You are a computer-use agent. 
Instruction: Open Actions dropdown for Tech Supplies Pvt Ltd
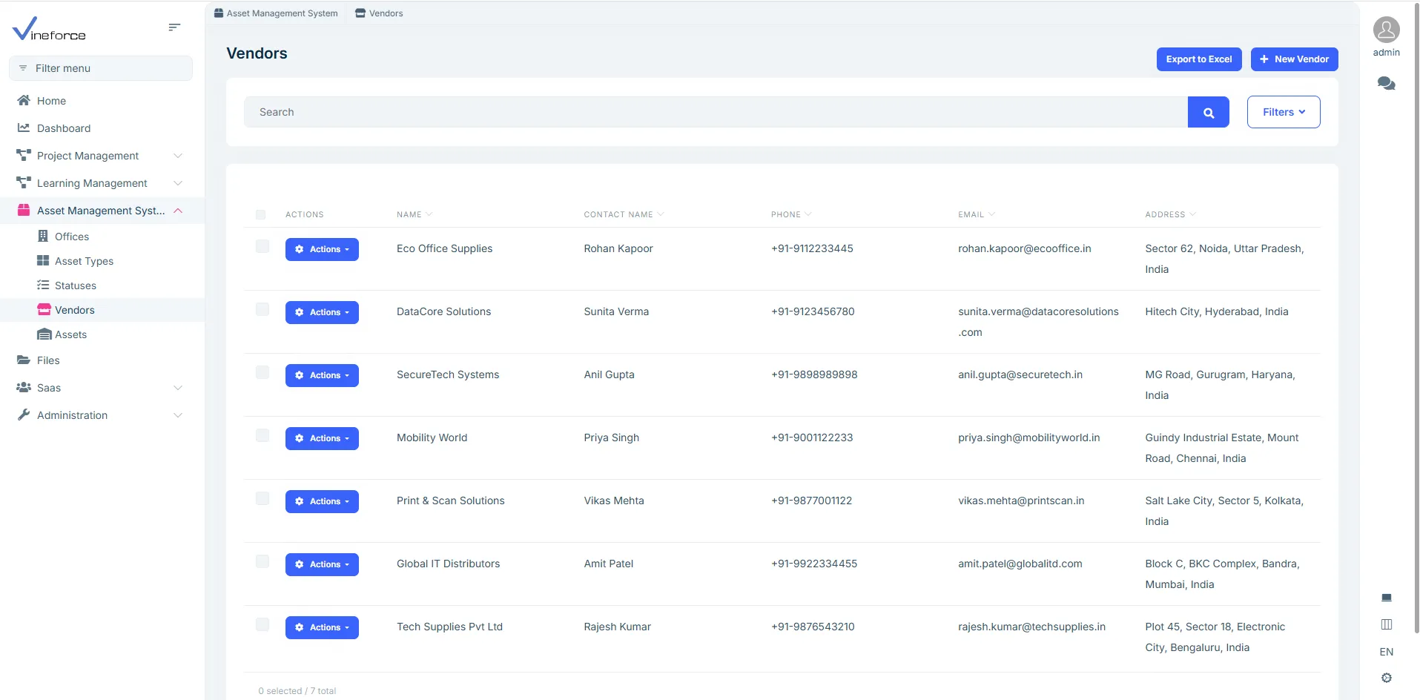click(322, 627)
